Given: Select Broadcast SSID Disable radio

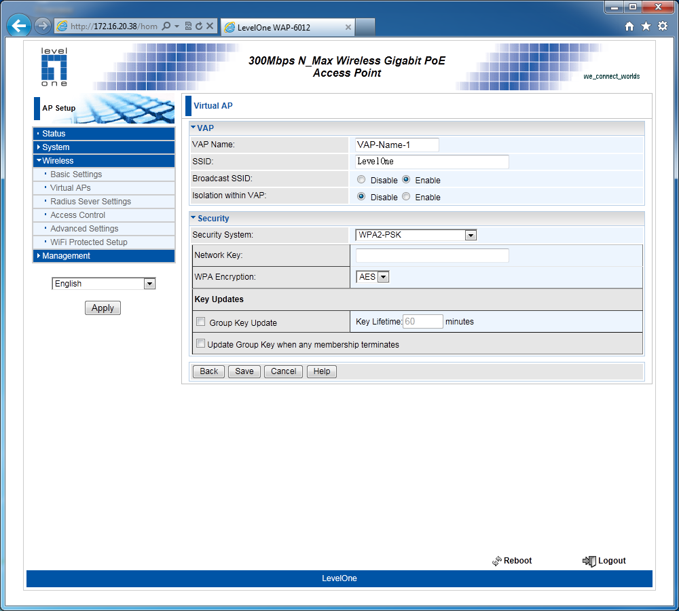Looking at the screenshot, I should (x=361, y=180).
